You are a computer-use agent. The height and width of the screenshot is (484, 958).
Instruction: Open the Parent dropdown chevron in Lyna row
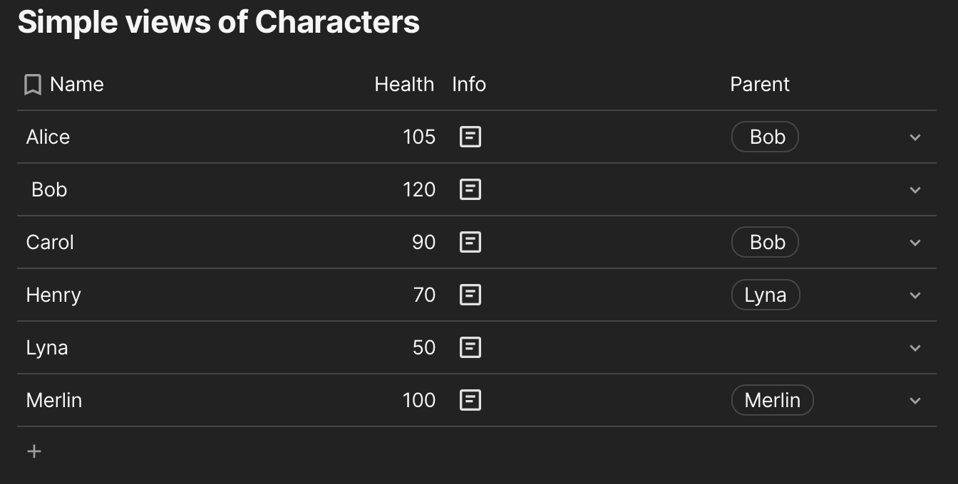point(915,348)
